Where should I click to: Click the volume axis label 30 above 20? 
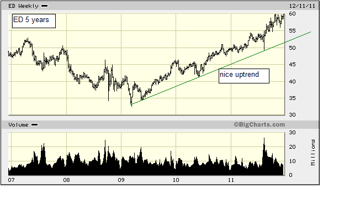point(292,132)
